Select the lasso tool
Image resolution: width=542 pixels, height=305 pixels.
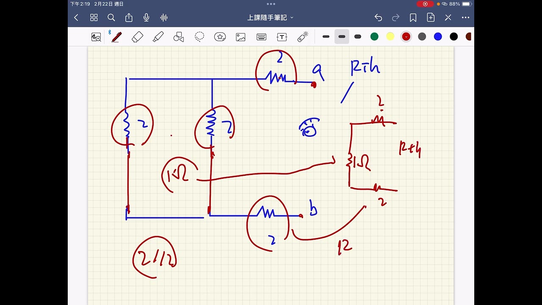point(199,37)
